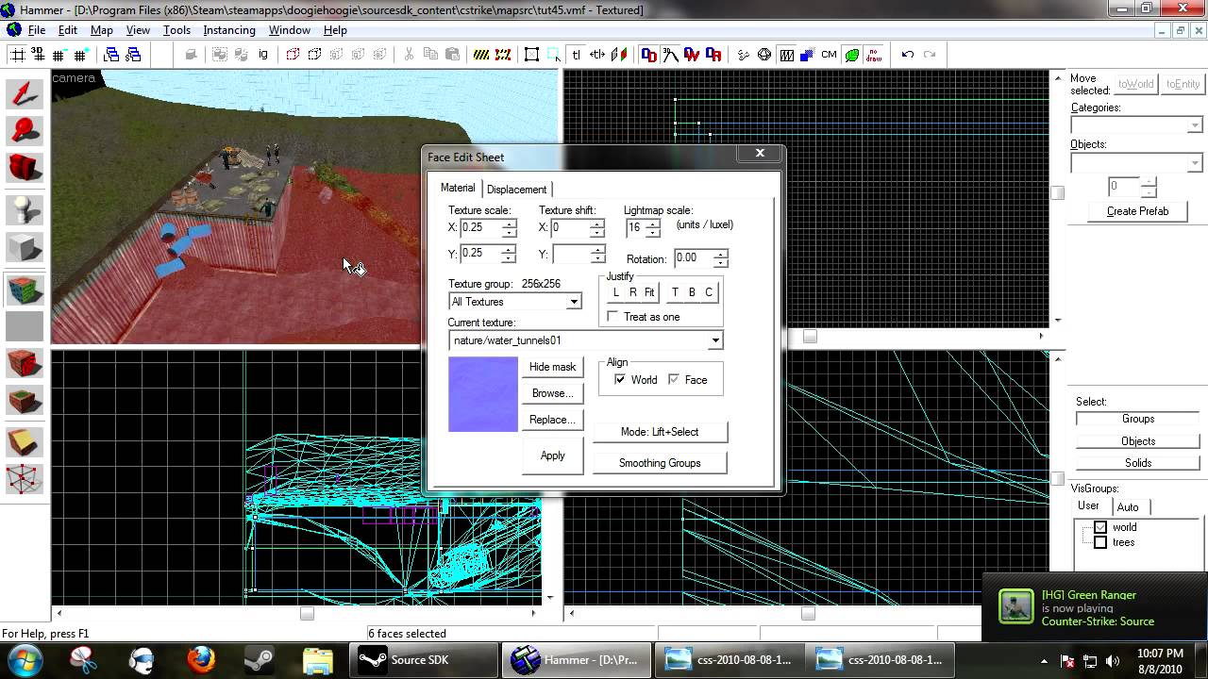Select the Magnify tool icon

(25, 131)
